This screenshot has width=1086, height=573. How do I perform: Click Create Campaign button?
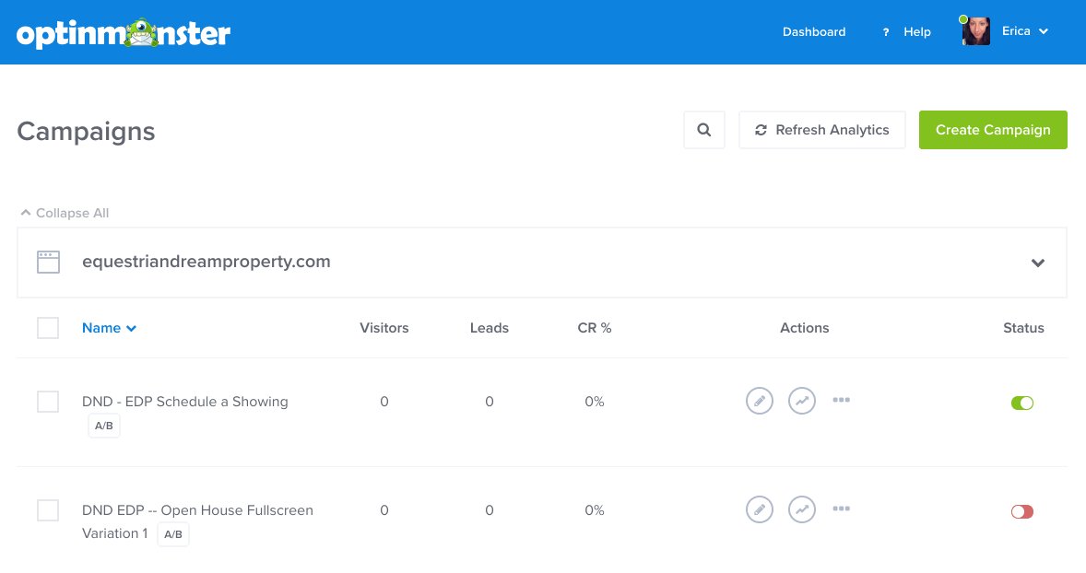[x=993, y=130]
